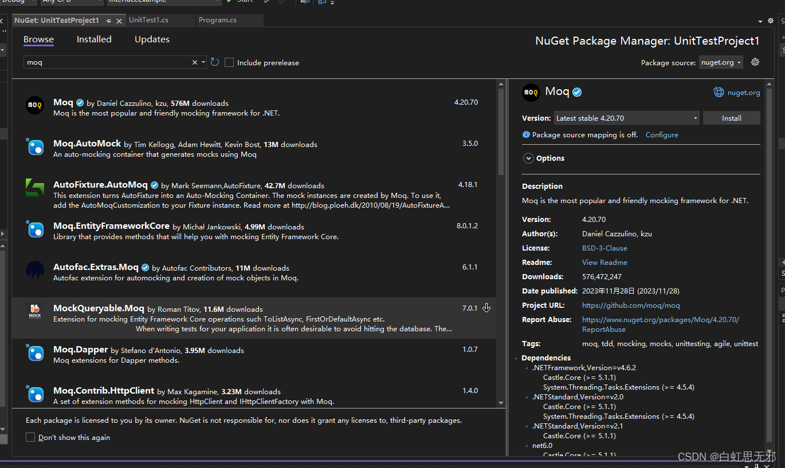Click the Autofac.Extras.Moq package icon
This screenshot has width=785, height=468.
(x=35, y=270)
